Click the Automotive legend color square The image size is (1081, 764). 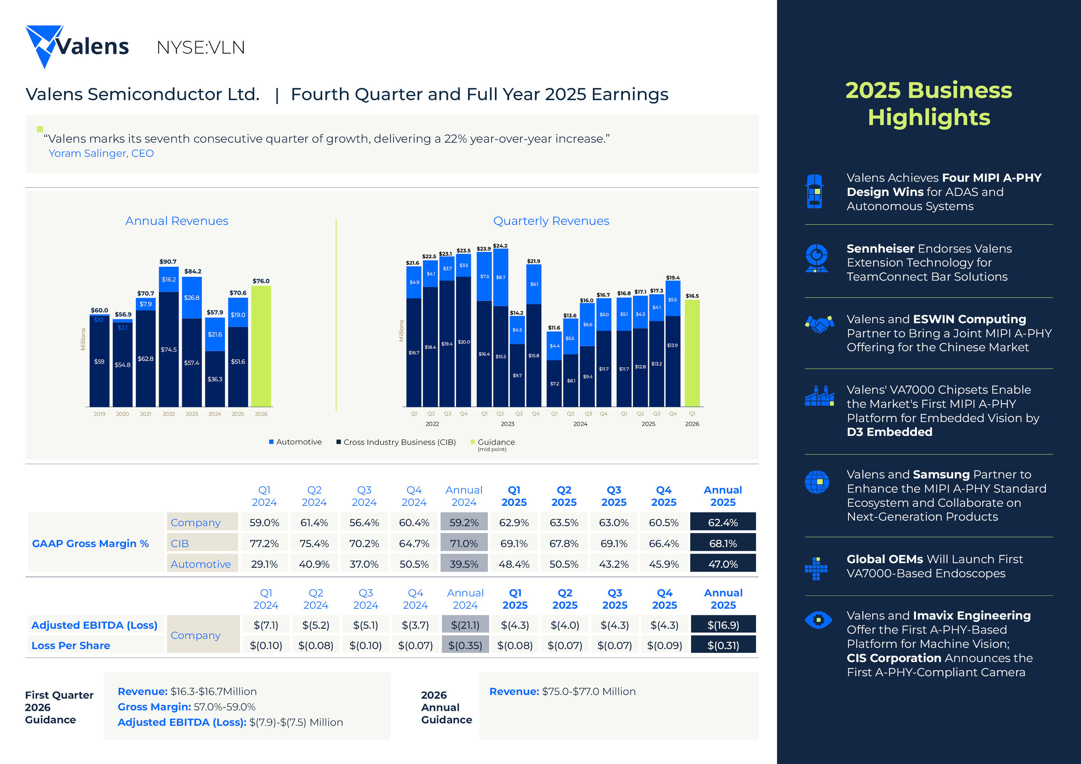click(271, 441)
